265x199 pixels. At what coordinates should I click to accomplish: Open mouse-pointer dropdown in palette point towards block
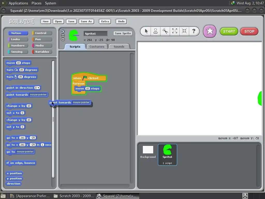pyautogui.click(x=38, y=95)
